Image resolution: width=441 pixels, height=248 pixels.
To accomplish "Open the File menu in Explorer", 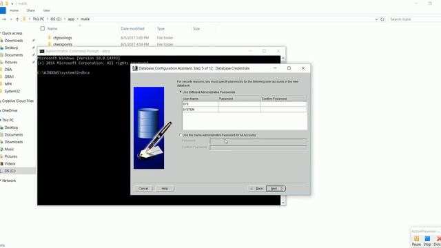I will 3,10.
